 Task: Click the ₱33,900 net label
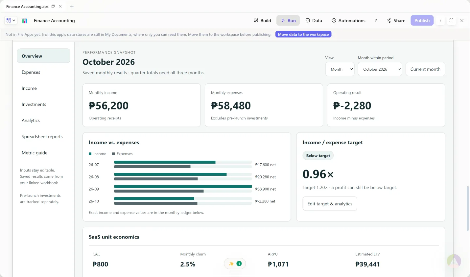tap(266, 189)
